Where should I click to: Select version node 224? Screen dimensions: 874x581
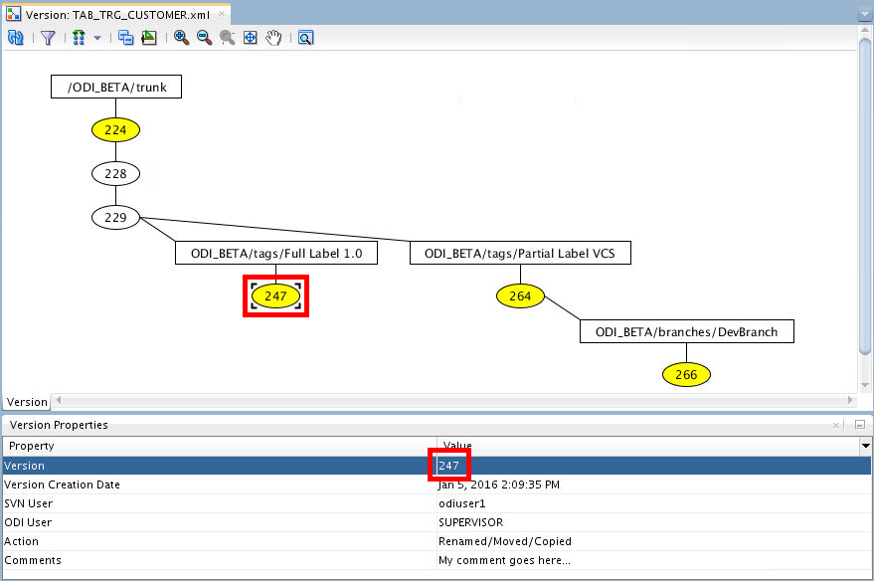point(116,130)
